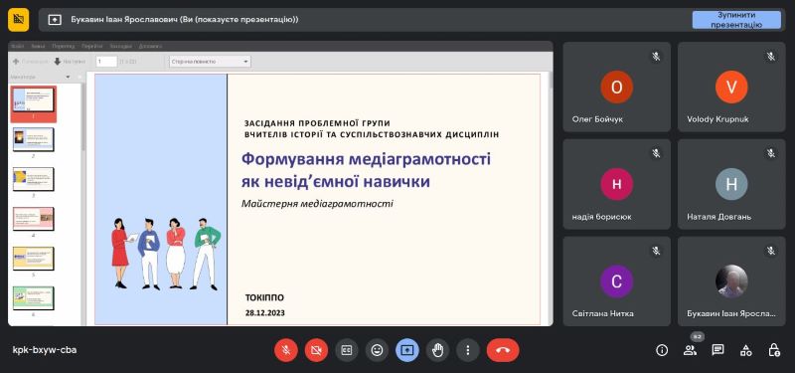Open host controls lock icon

tap(774, 350)
